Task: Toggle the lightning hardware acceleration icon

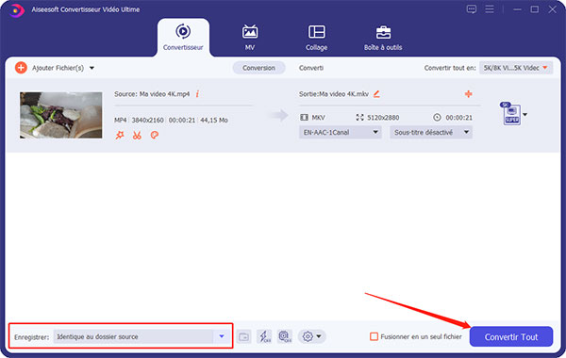Action: pyautogui.click(x=264, y=336)
